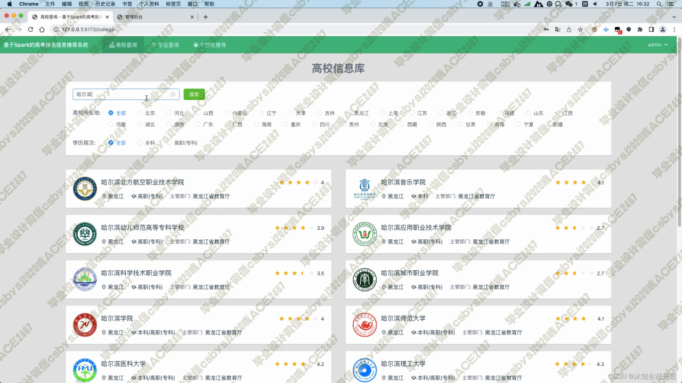Open the Apple menu
Image resolution: width=682 pixels, height=383 pixels.
(9, 4)
